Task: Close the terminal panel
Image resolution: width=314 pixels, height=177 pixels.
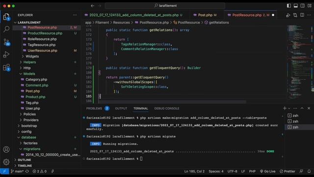Action: [x=309, y=108]
